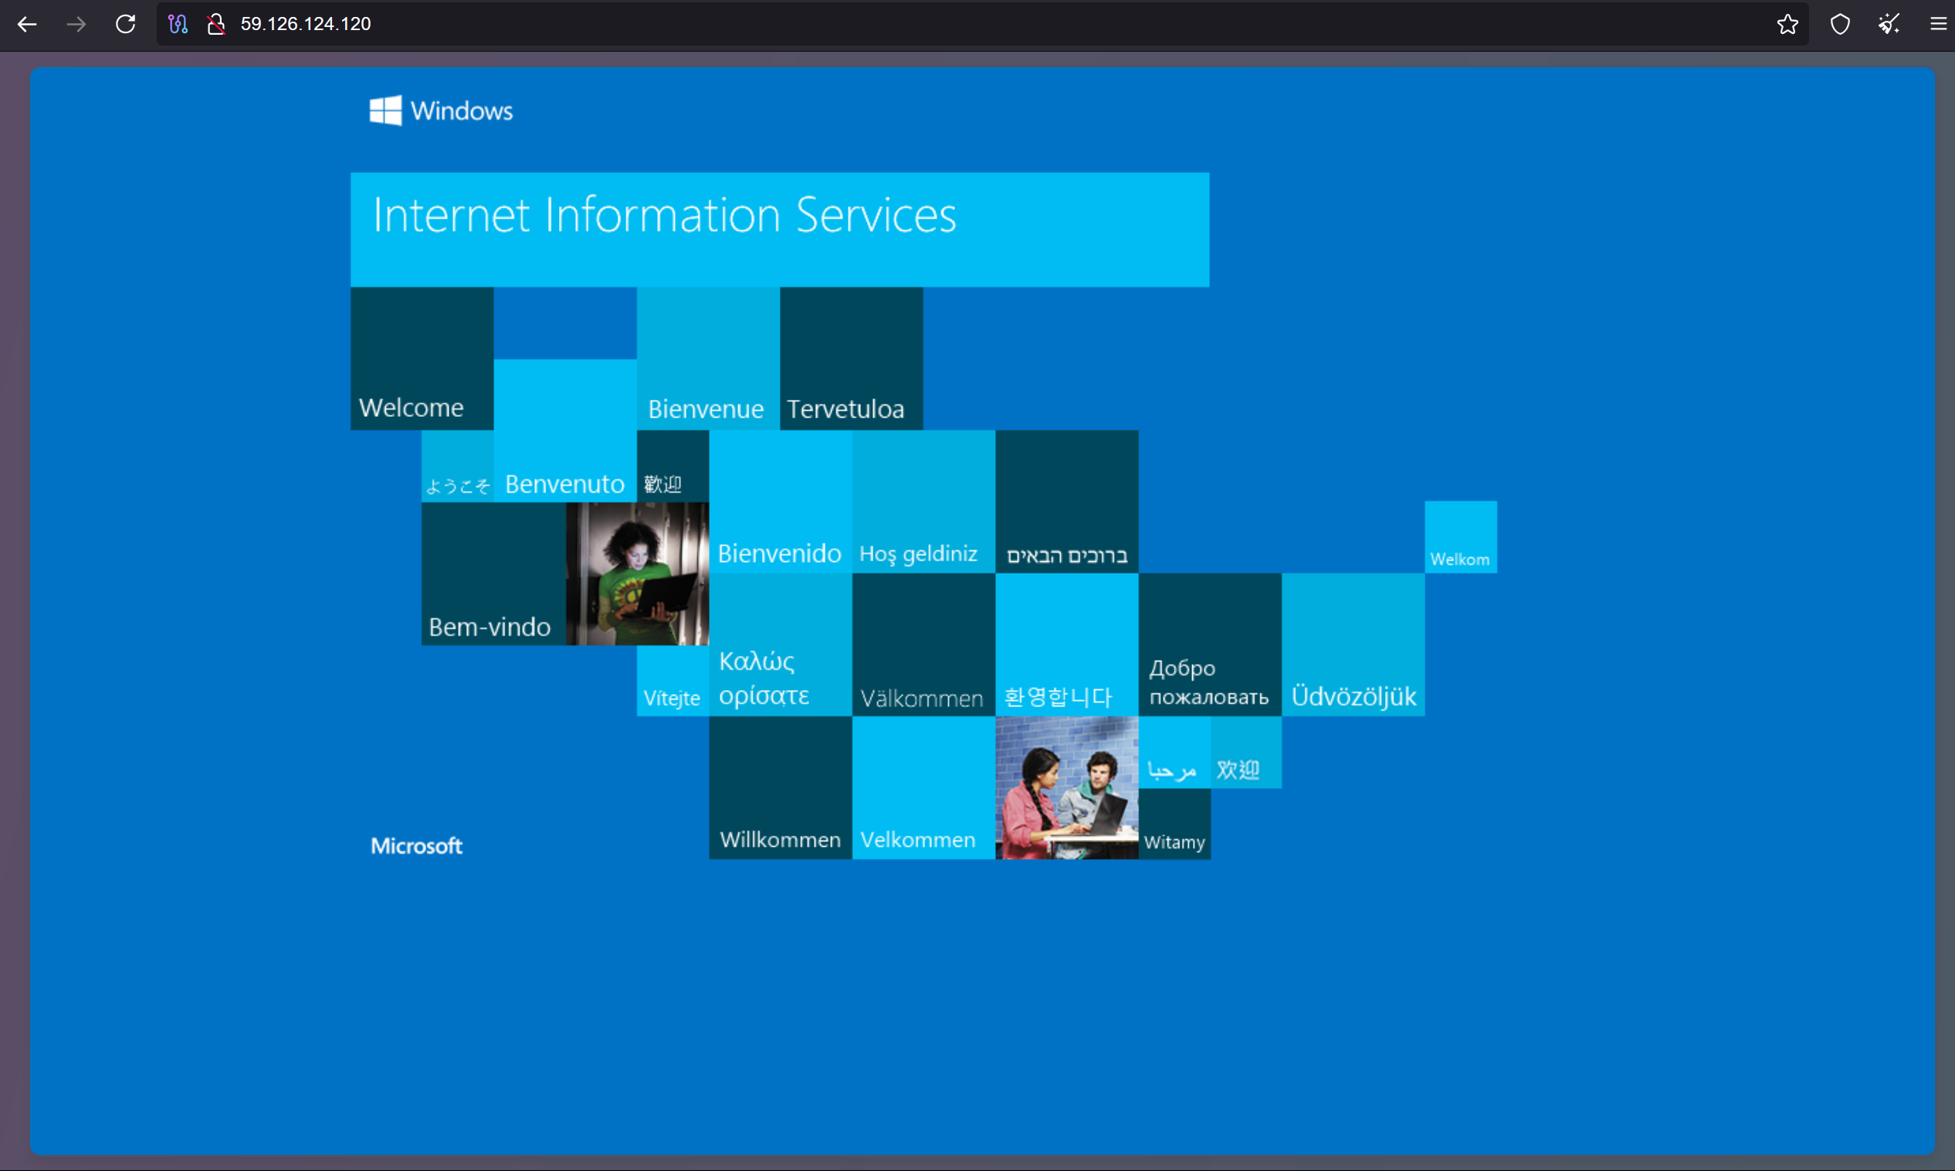Image resolution: width=1955 pixels, height=1171 pixels.
Task: Click the "Üdvözöljük" tile
Action: (1353, 645)
